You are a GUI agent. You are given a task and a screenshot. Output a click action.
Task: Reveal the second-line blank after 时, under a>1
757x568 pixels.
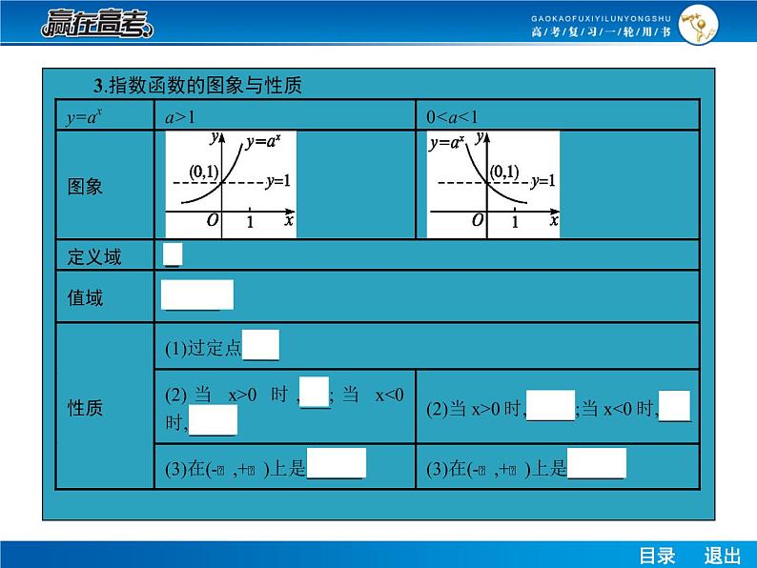[x=213, y=420]
